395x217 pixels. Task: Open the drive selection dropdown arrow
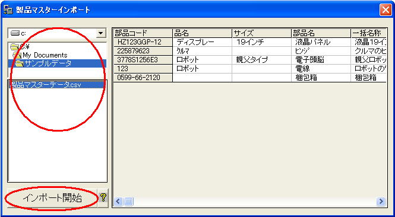tap(101, 33)
